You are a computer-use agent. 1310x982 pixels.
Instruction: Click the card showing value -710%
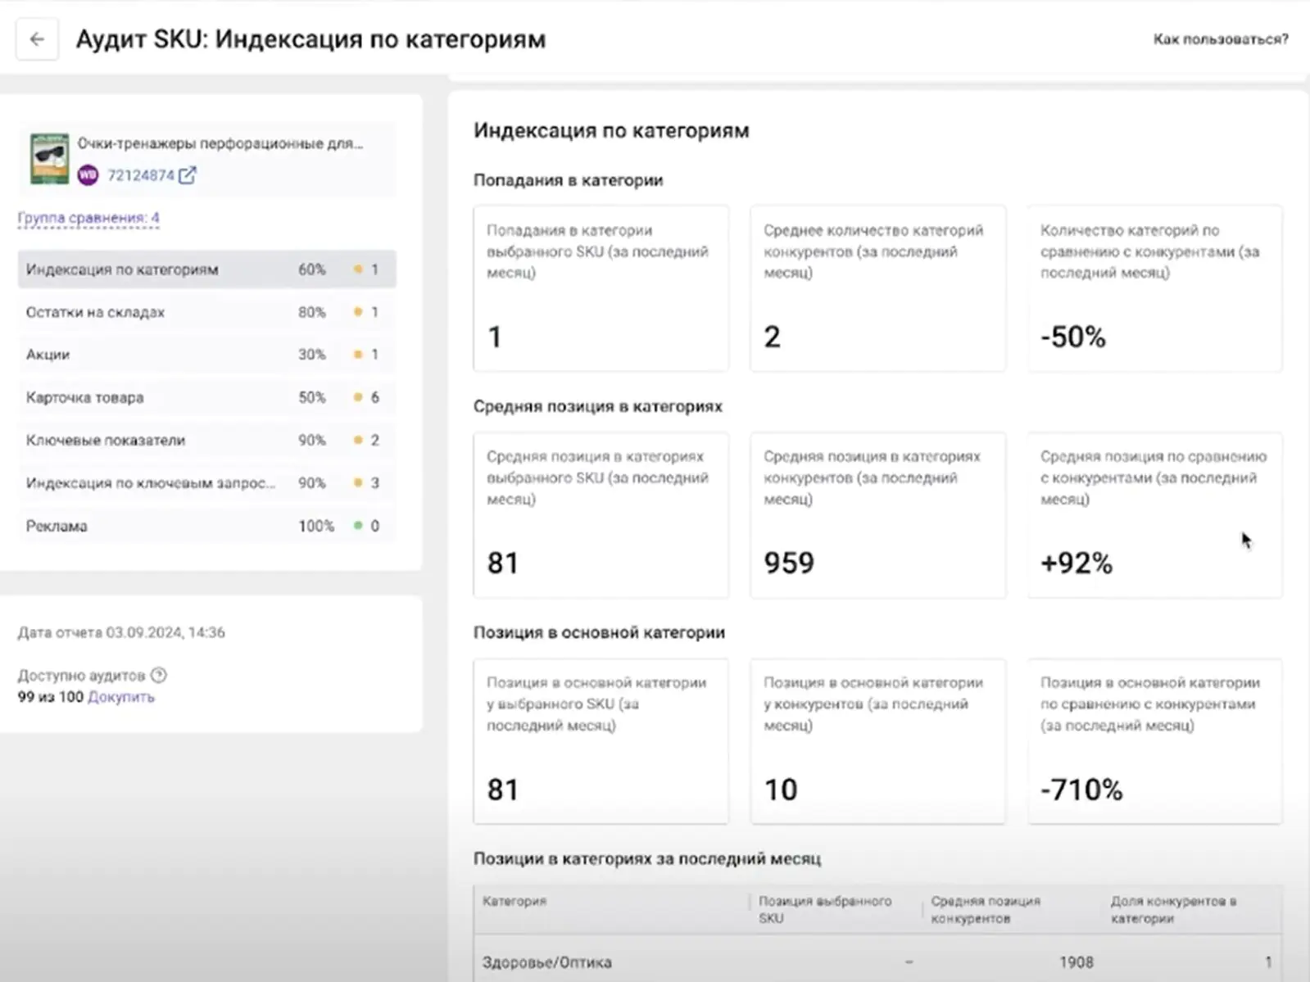(x=1154, y=741)
